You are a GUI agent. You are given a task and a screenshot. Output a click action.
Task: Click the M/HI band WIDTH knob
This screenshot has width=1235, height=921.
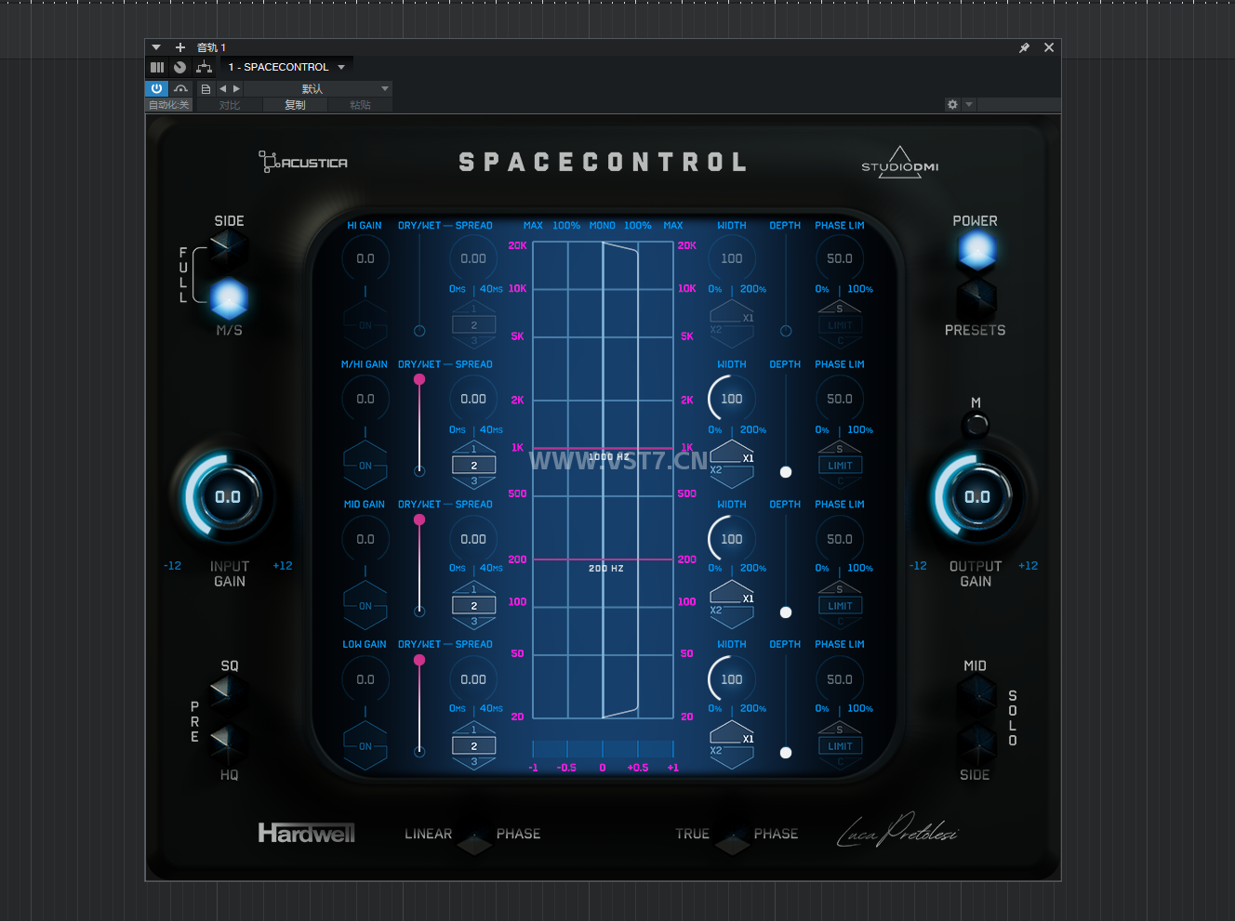pos(732,399)
